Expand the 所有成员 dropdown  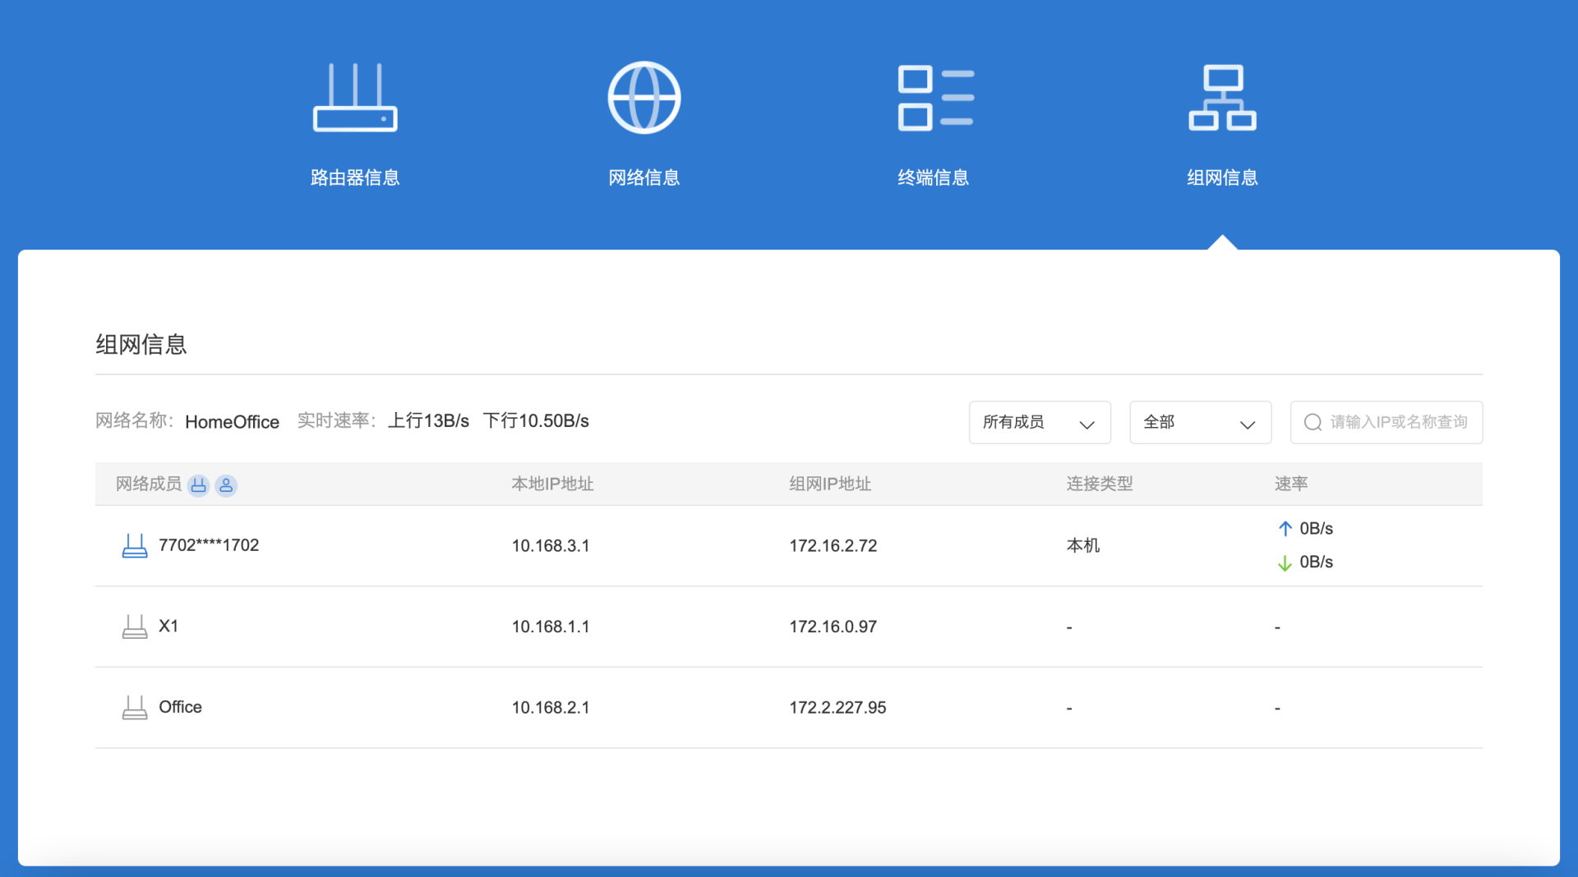point(1040,422)
